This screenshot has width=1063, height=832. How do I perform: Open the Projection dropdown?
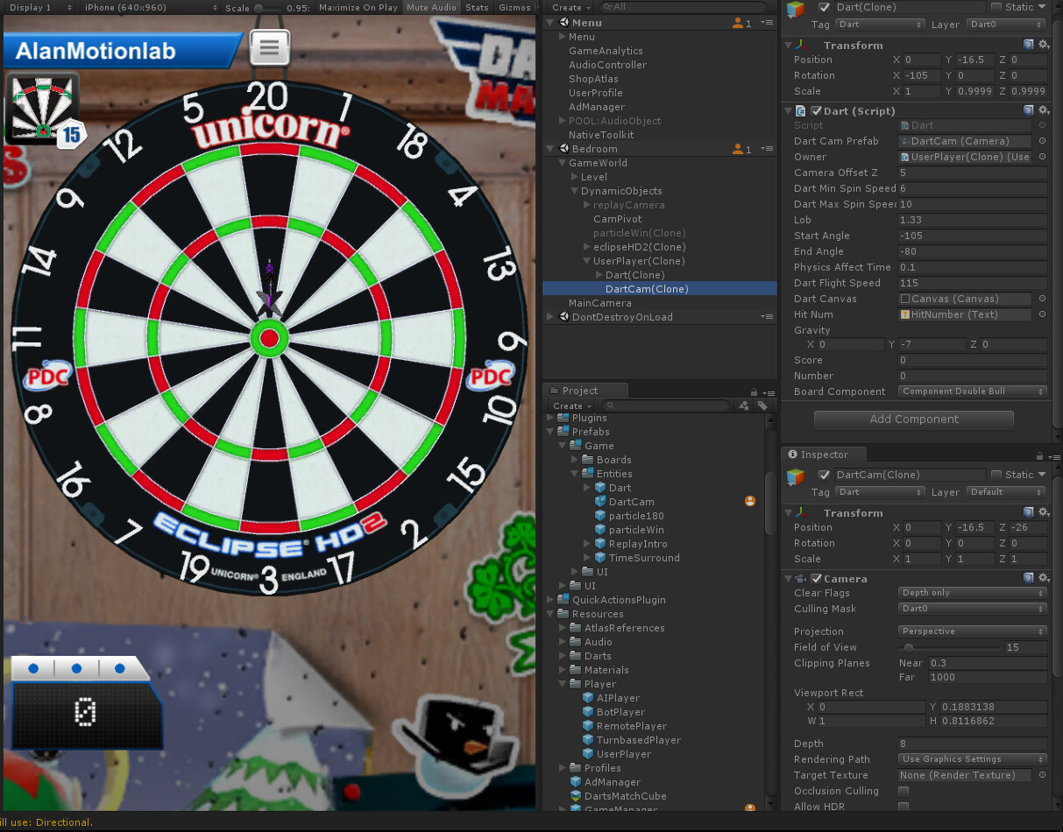pos(973,631)
